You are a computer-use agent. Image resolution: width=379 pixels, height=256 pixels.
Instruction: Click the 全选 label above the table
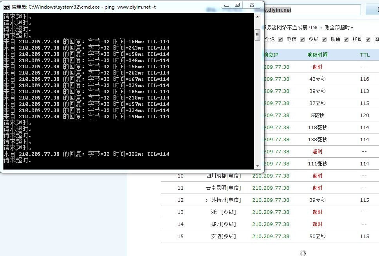[x=269, y=39]
